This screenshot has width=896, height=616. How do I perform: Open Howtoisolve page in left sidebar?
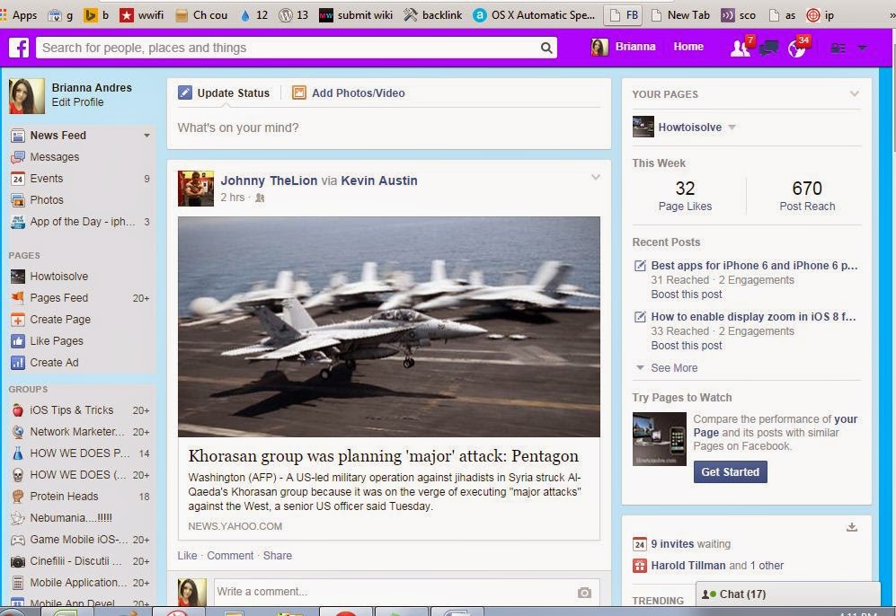click(58, 277)
